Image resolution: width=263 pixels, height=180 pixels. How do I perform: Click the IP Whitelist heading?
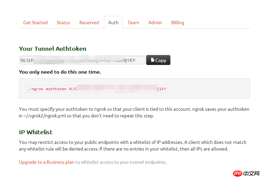point(36,132)
